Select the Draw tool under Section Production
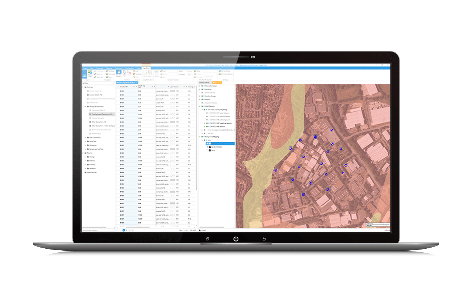Viewport: 472px width, 307px height. 163,71
